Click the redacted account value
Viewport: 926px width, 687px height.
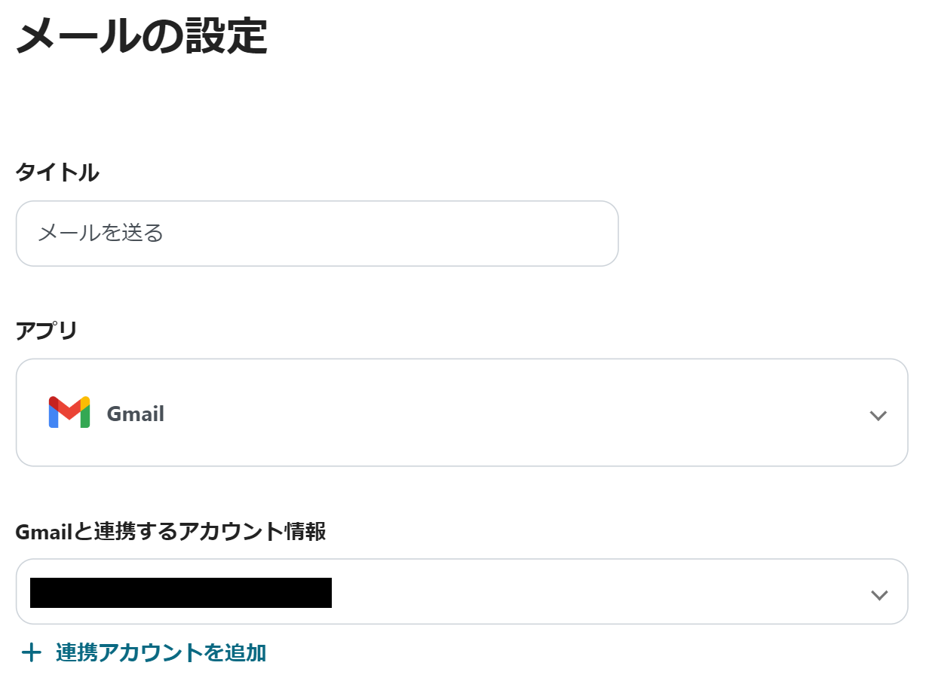pos(181,593)
